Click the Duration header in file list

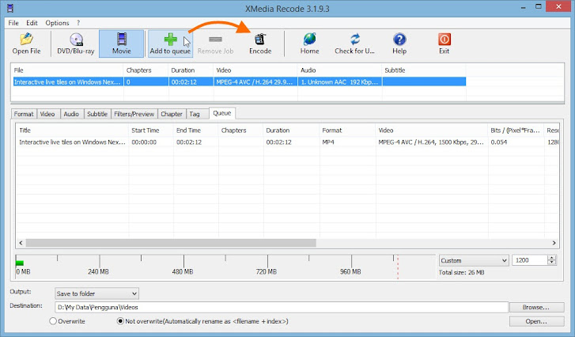click(191, 70)
